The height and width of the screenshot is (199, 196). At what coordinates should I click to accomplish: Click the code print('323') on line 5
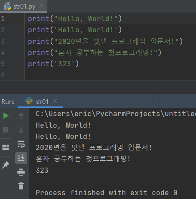[x=53, y=64]
